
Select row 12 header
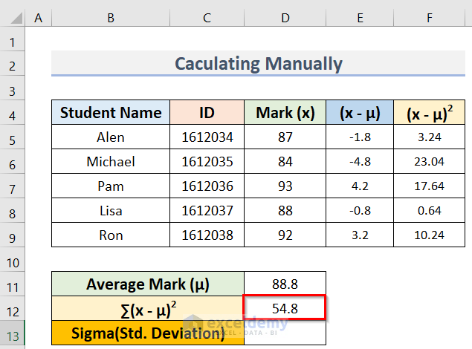point(13,308)
